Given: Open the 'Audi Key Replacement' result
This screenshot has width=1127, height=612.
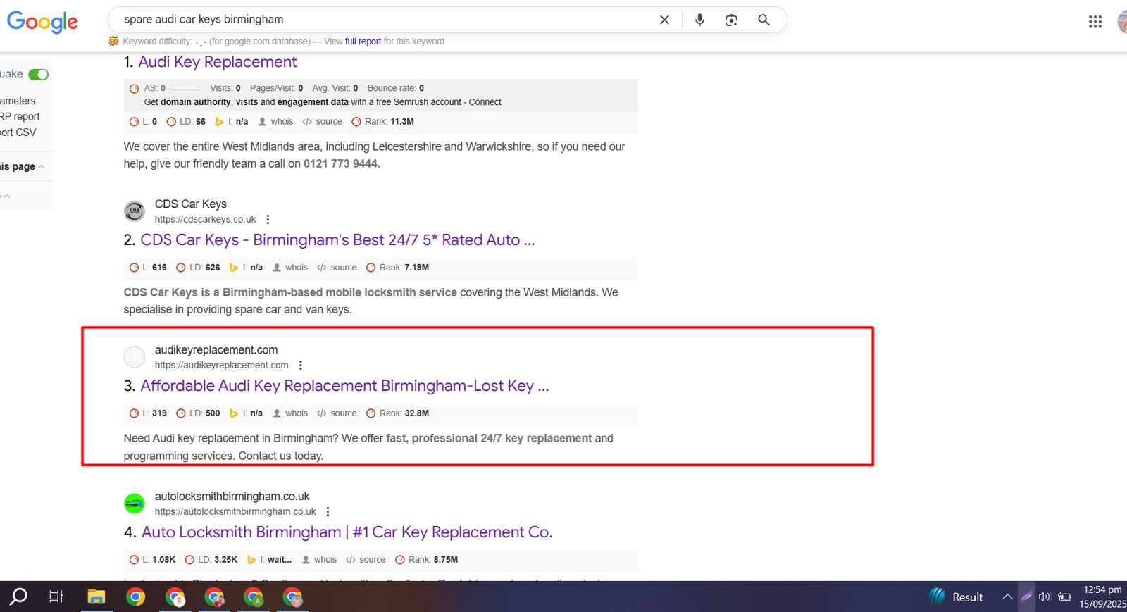Looking at the screenshot, I should point(217,62).
